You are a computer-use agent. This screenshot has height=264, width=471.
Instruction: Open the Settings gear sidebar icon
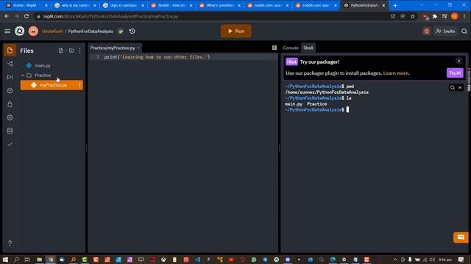coord(10,117)
